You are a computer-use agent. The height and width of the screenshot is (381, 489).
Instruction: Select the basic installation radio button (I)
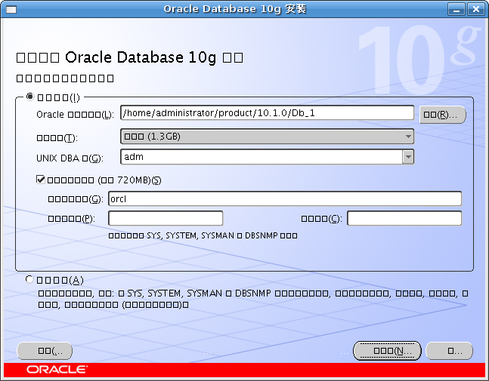[x=30, y=97]
